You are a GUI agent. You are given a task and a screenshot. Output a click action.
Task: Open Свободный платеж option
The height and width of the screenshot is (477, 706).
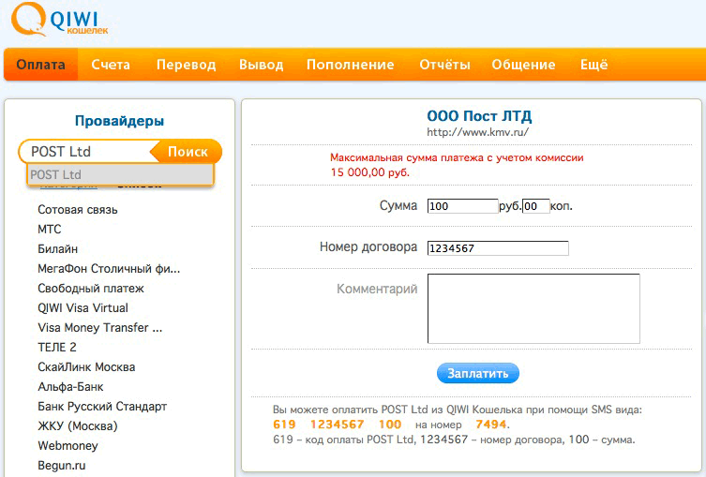91,288
